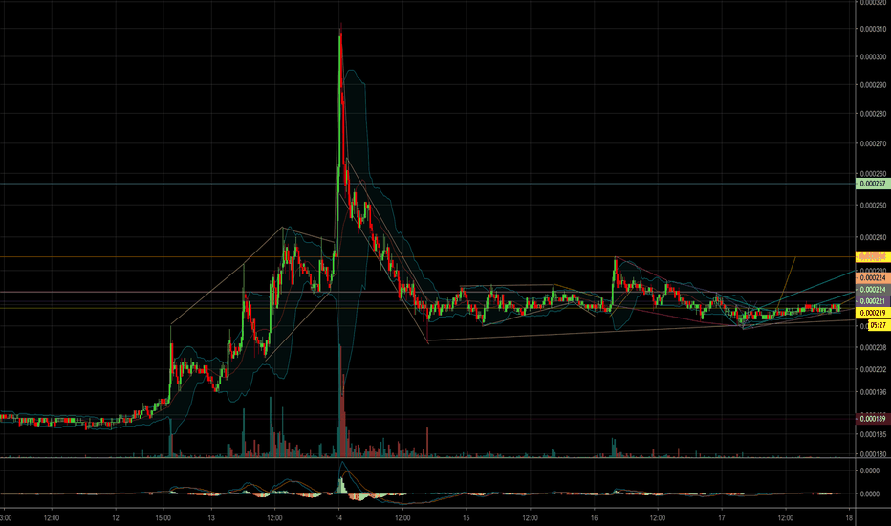
Task: Click the 0.000202 price axis value
Action: [x=873, y=369]
